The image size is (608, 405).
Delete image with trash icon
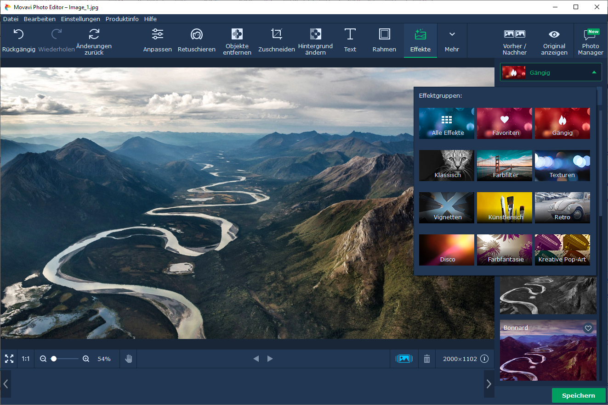(x=427, y=359)
